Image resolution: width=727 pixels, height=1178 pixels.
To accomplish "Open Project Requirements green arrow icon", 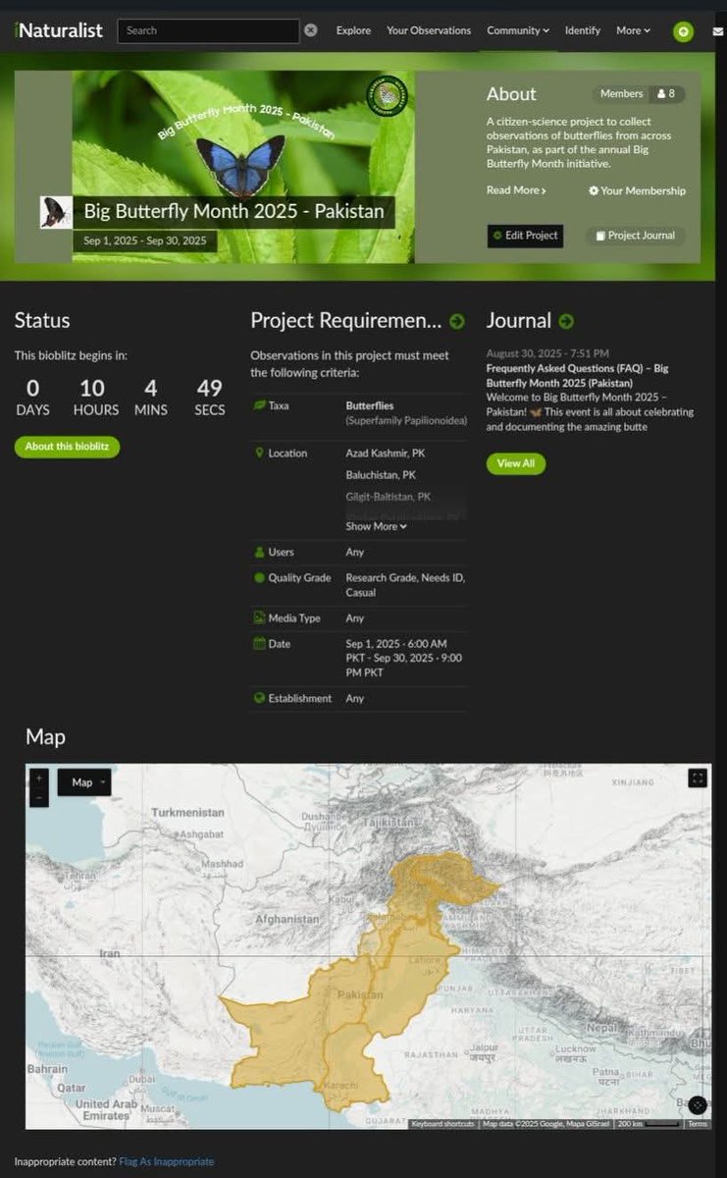I will pos(457,321).
